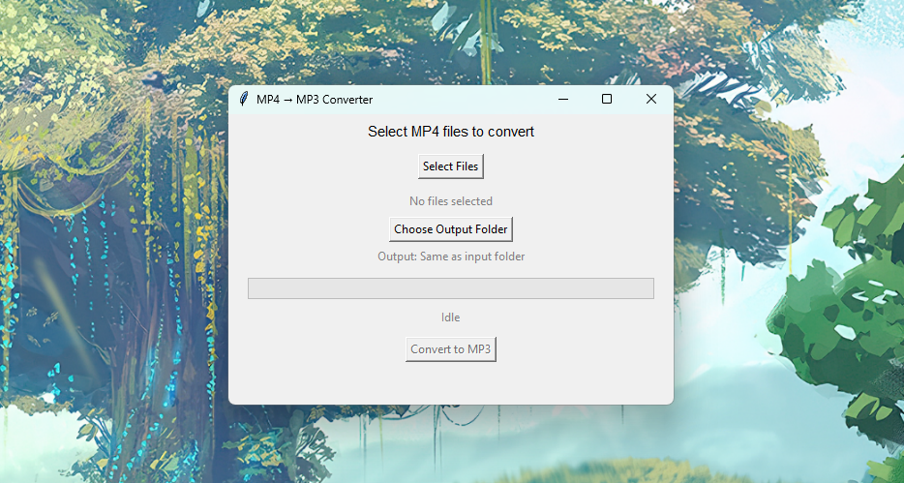
Task: Minimize the MP4 → MP3 Converter window
Action: click(563, 99)
